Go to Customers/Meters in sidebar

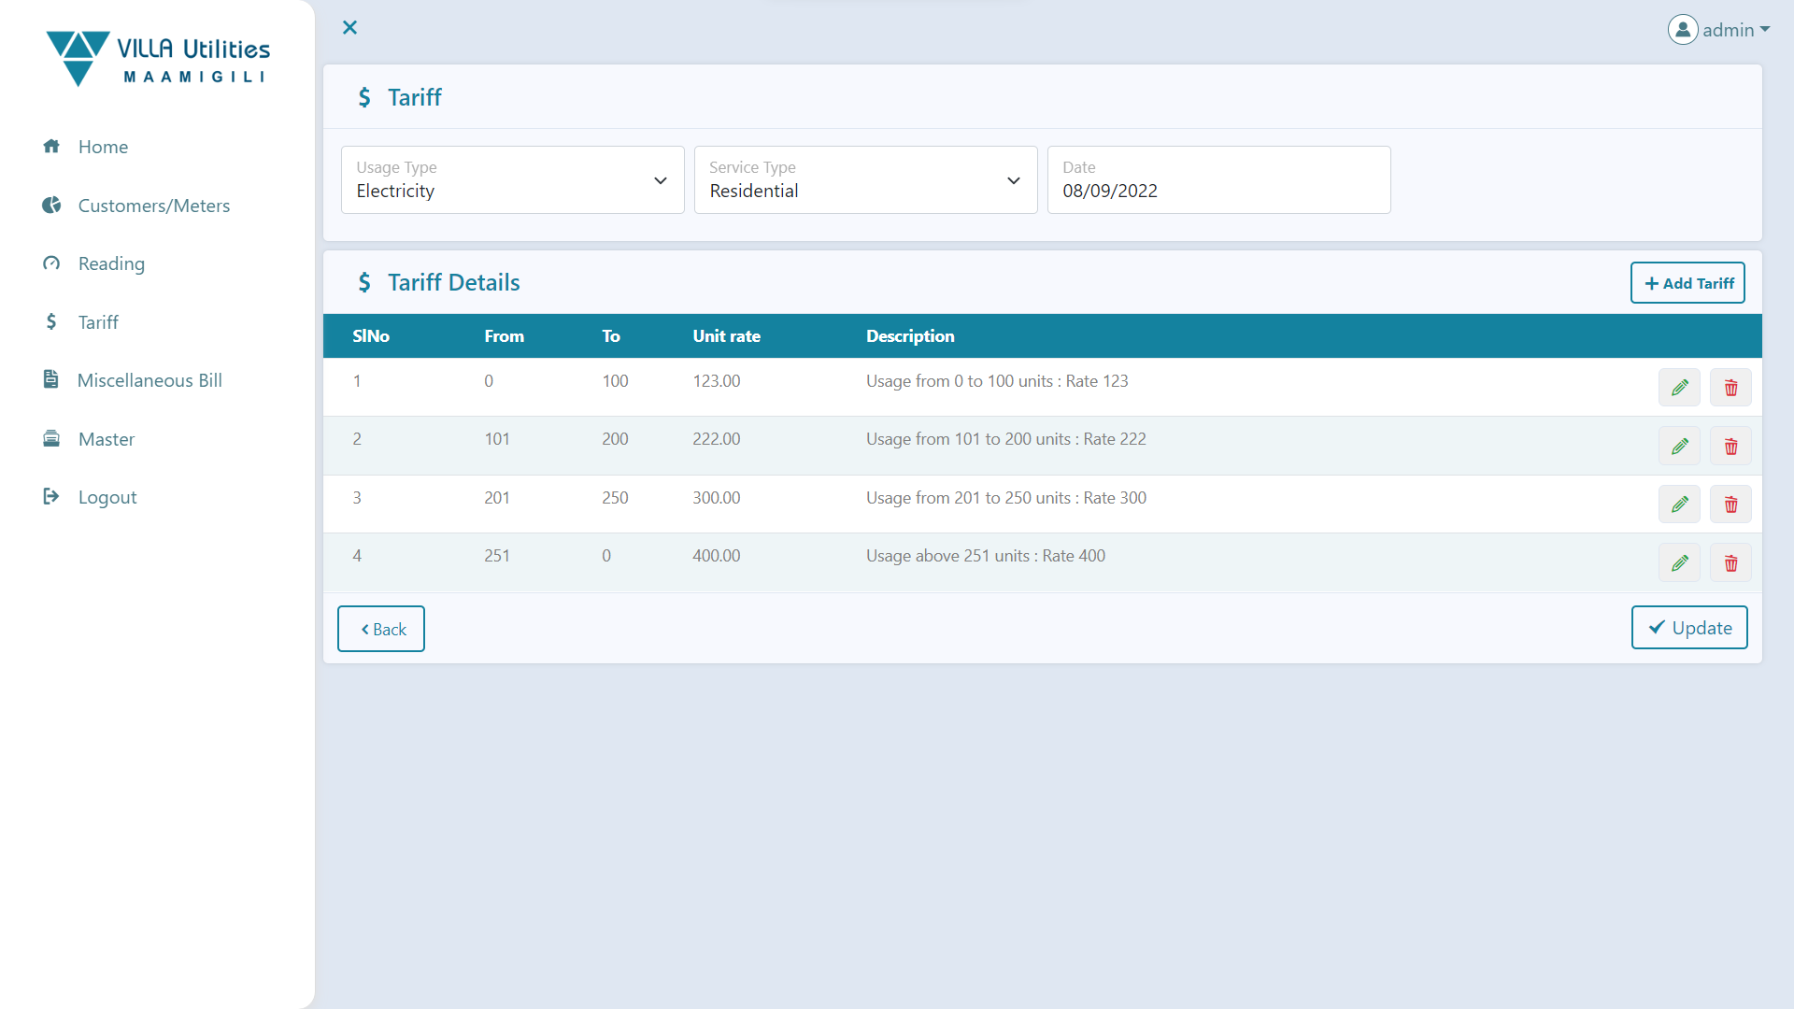click(x=153, y=206)
